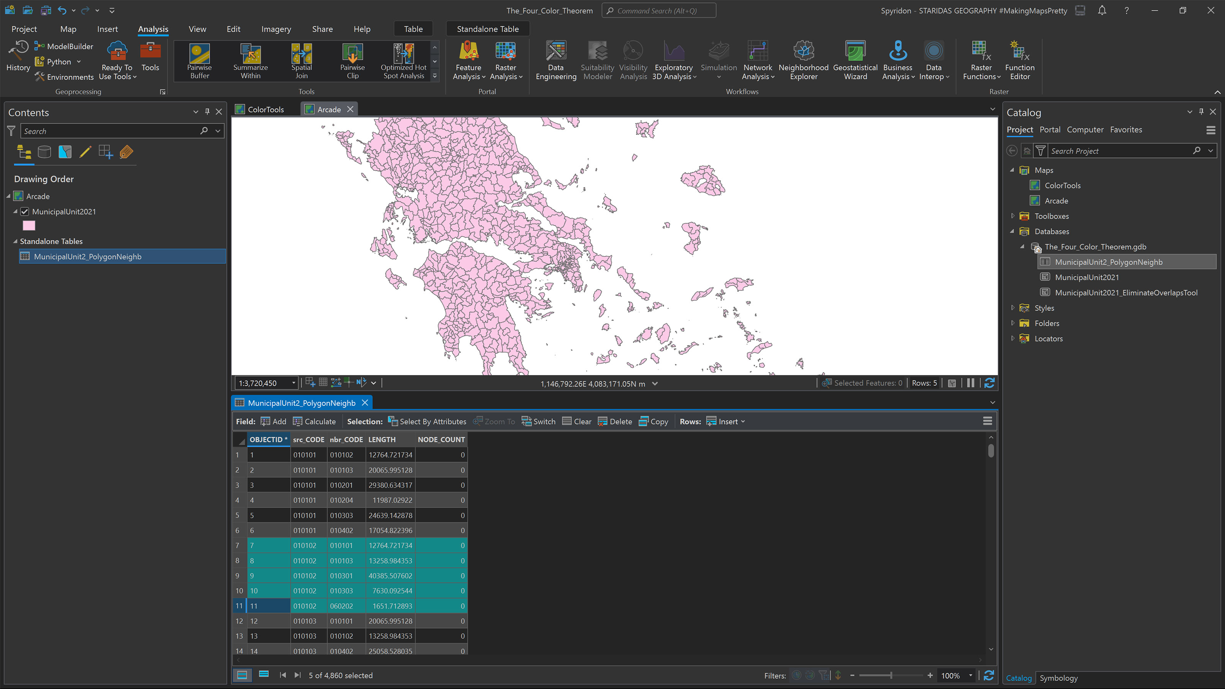
Task: Launch the Spatial Join tool
Action: [302, 61]
